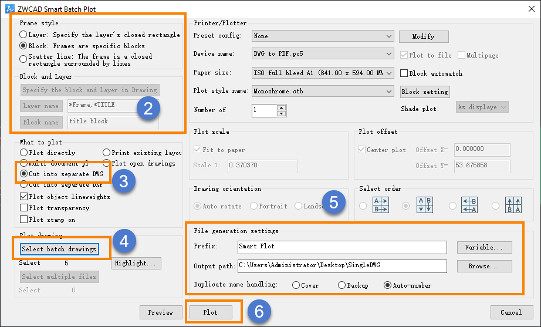Select Backup duplicate name handling
This screenshot has height=327, width=541.
(341, 285)
